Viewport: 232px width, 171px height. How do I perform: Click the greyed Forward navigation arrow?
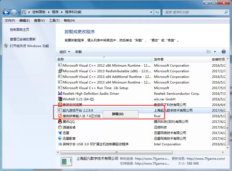(x=14, y=12)
